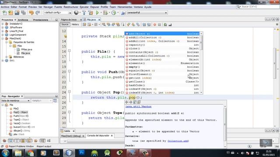Select Pop() : Object in Navigator
This screenshot has width=280, height=157.
click(x=21, y=113)
